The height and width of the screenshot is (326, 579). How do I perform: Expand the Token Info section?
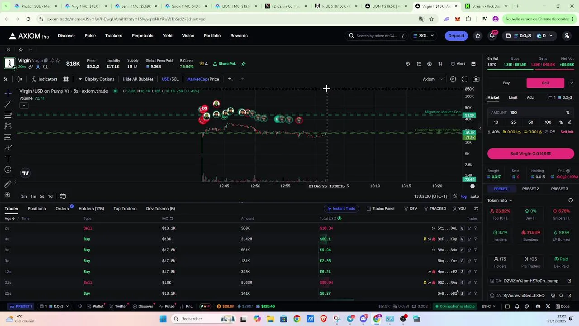499,201
